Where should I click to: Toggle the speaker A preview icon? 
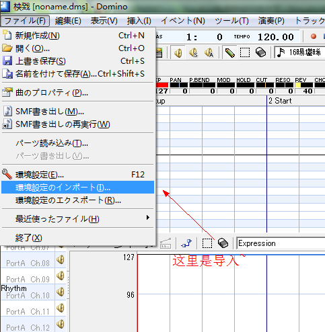[209, 53]
